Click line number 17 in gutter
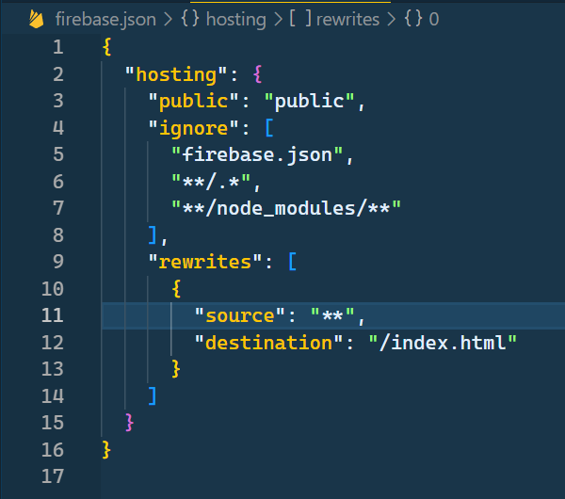The image size is (565, 499). [53, 476]
